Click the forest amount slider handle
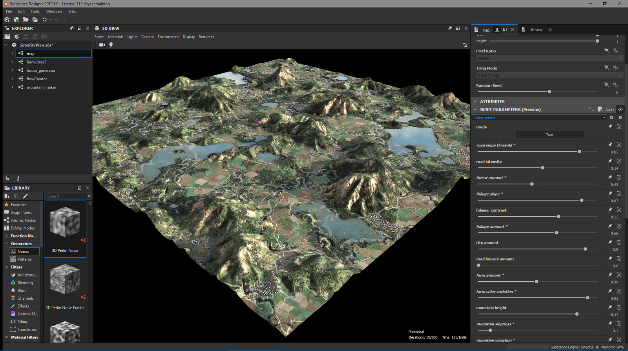Viewport: 628px width, 351px height. click(532, 184)
